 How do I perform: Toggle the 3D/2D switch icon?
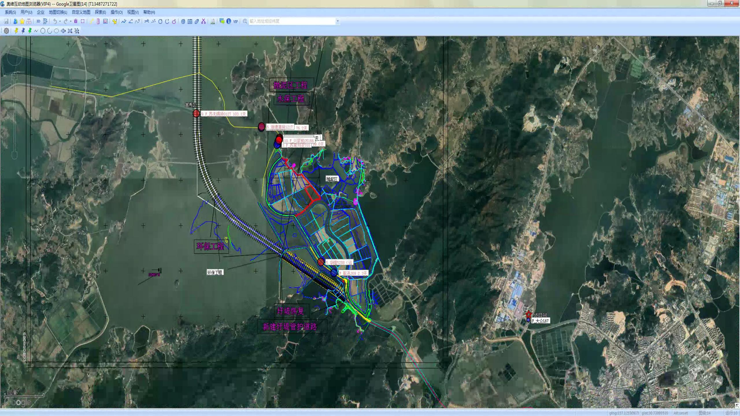[x=45, y=21]
